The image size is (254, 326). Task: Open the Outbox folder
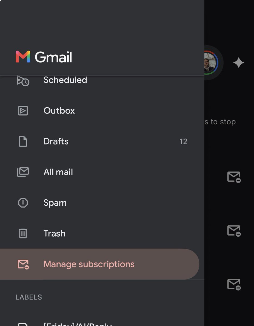(x=102, y=111)
